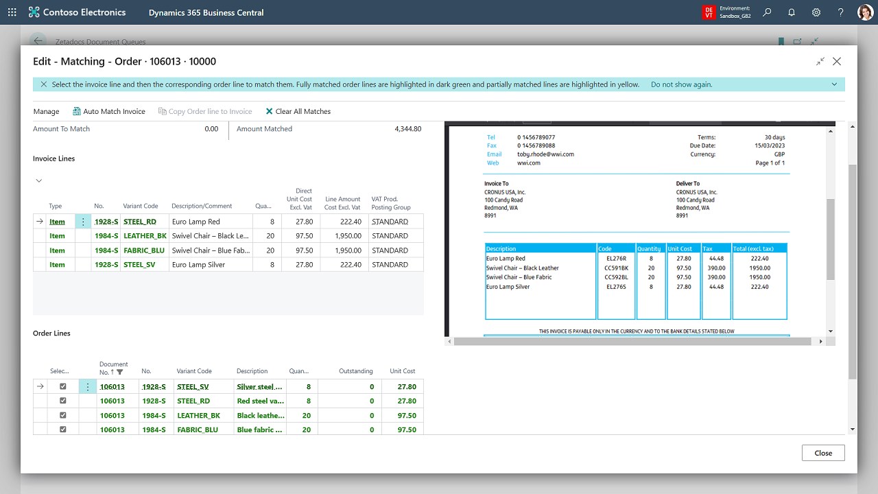Viewport: 878px width, 494px height.
Task: Click the Item type link in the STEEL_RD invoice row
Action: point(57,222)
